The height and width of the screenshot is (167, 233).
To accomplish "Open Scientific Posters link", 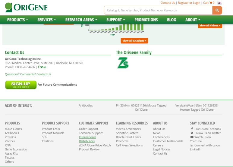I will [x=127, y=133].
